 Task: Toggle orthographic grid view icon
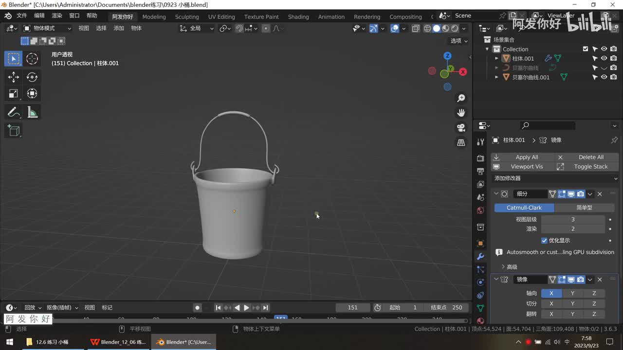pos(461,142)
